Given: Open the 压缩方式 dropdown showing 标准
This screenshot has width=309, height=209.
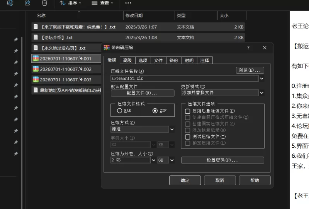Looking at the screenshot, I should [142, 129].
